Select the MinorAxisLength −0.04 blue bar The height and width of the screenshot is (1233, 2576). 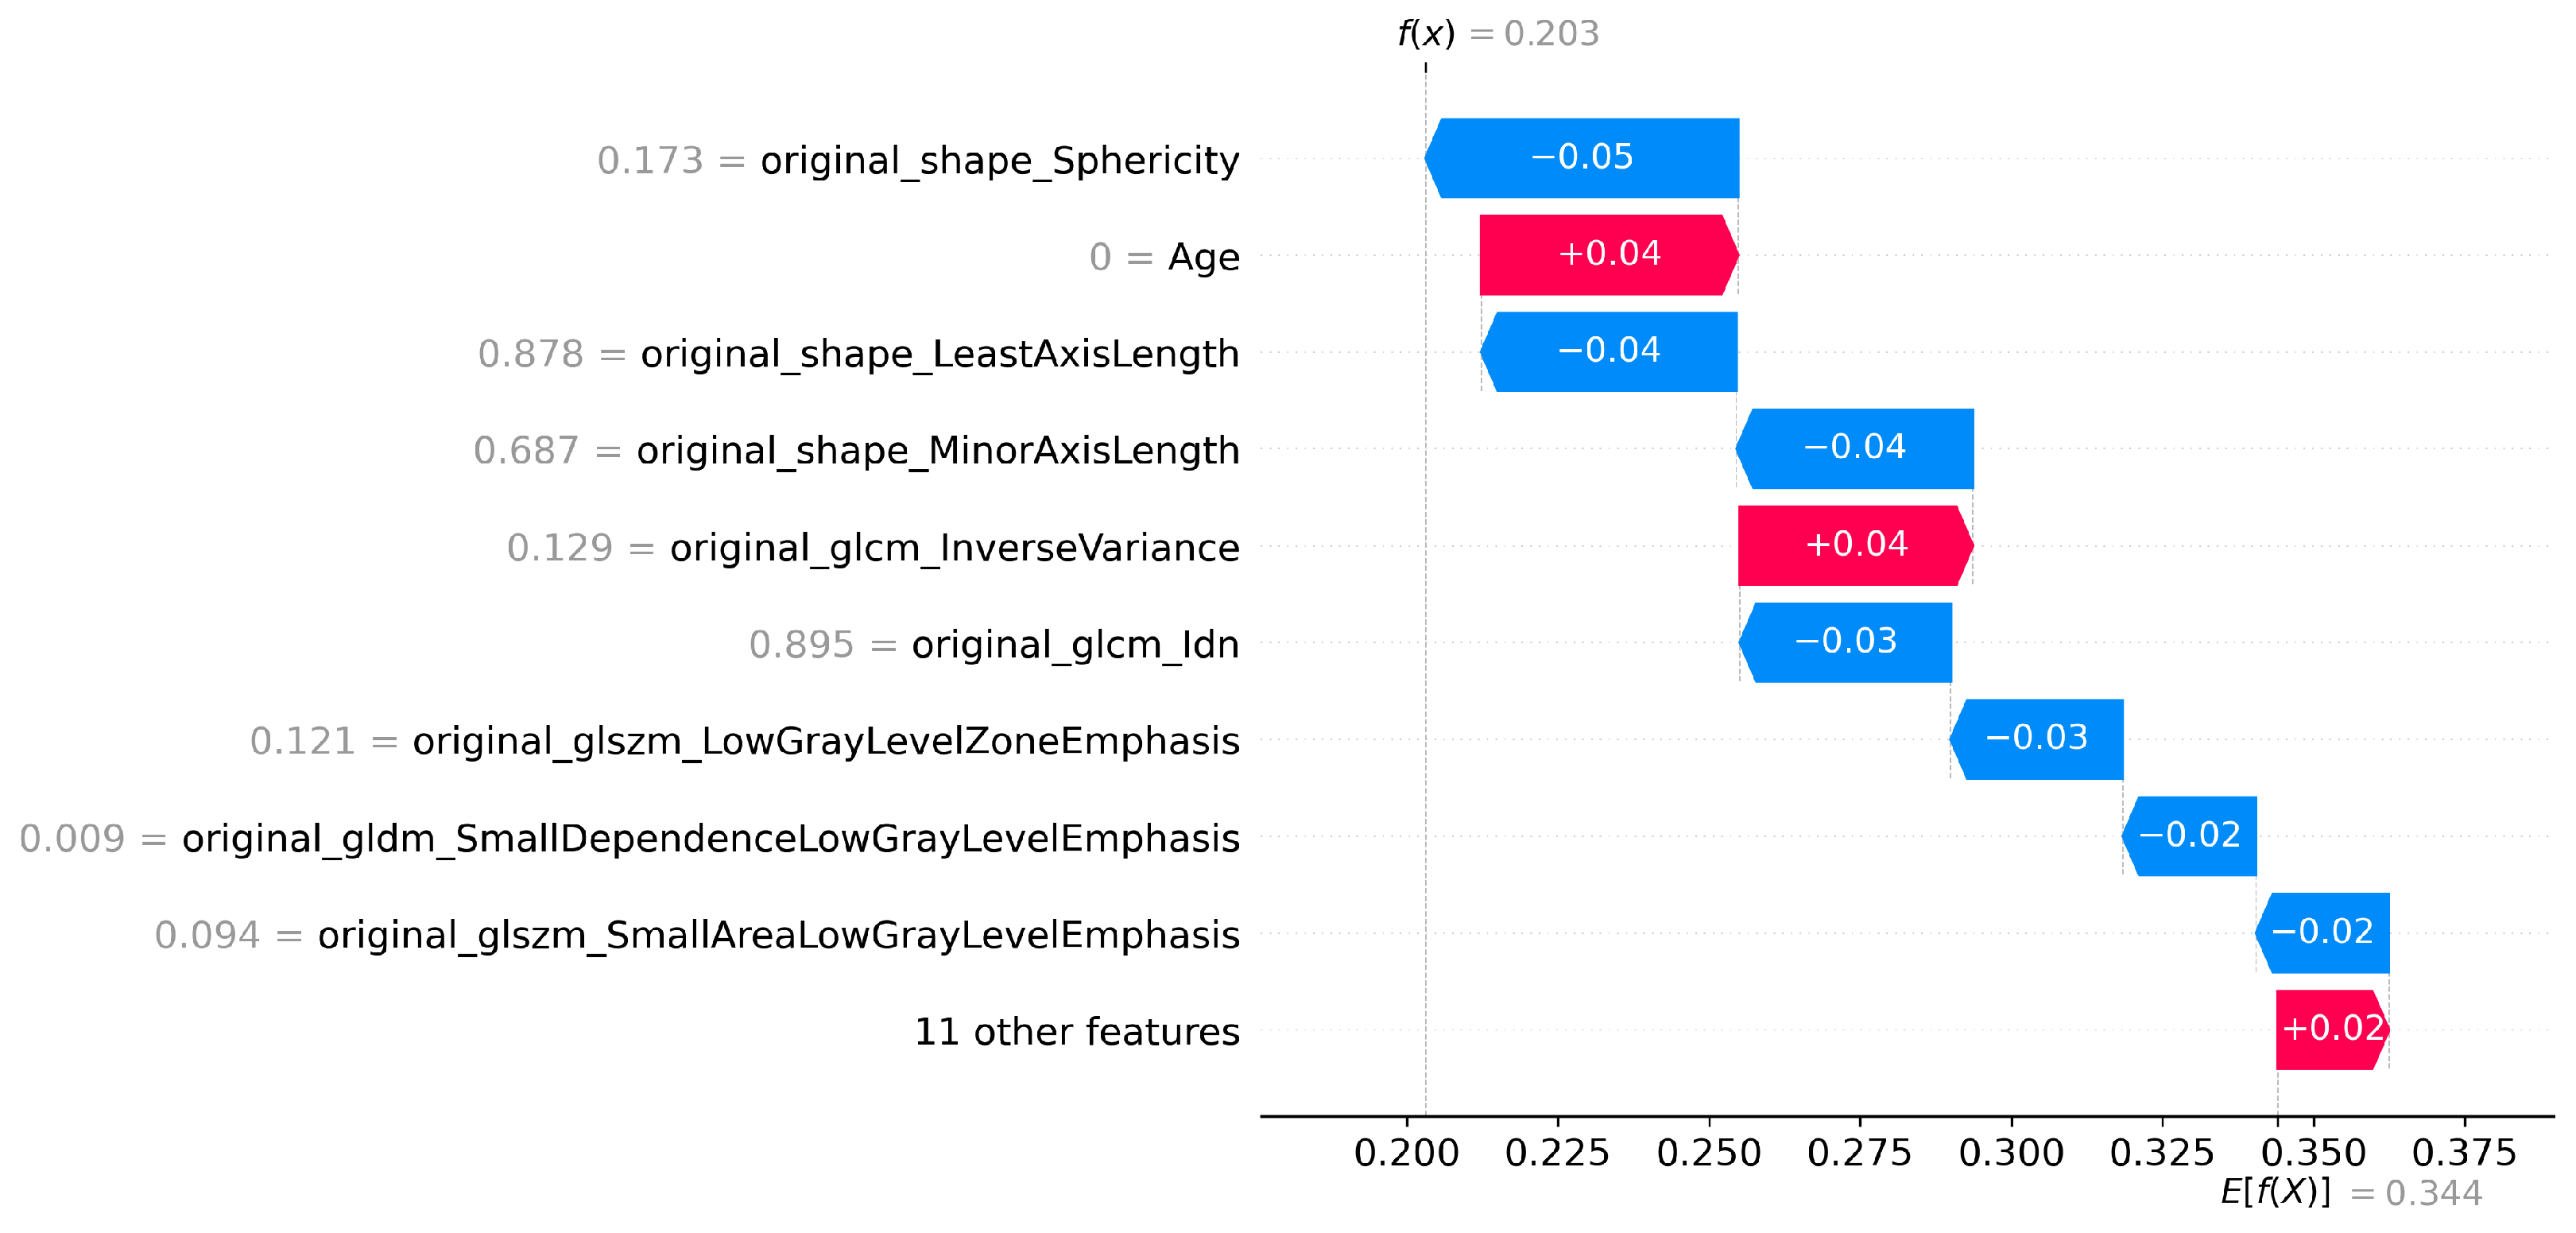(x=1855, y=448)
